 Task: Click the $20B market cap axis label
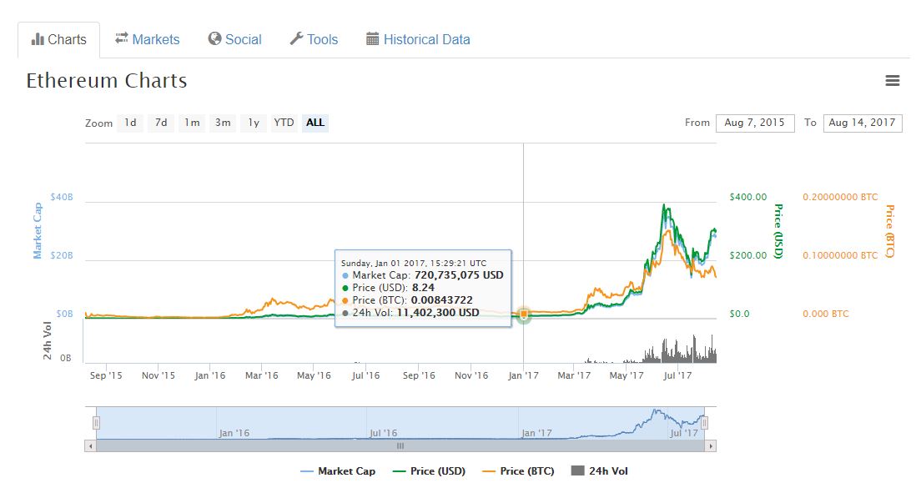tap(62, 255)
